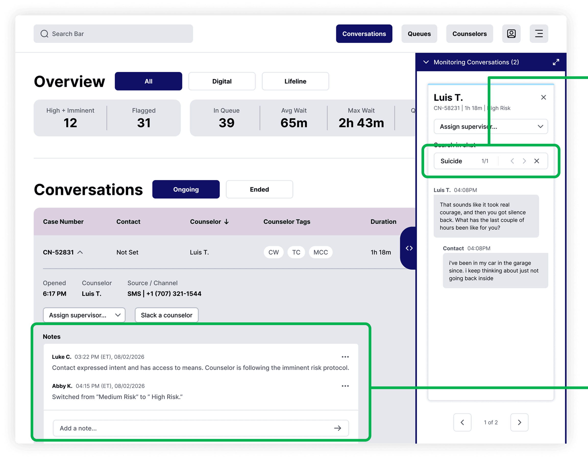Show Ended conversations
Image resolution: width=588 pixels, height=459 pixels.
click(259, 189)
